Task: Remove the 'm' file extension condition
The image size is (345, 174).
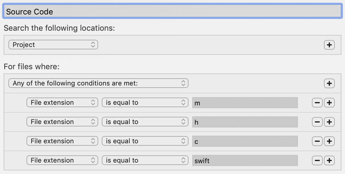Action: tap(317, 102)
